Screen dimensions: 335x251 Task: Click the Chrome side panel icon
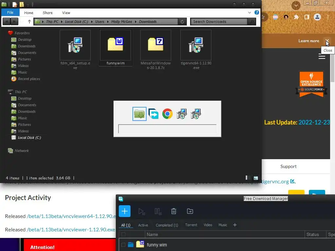(307, 17)
